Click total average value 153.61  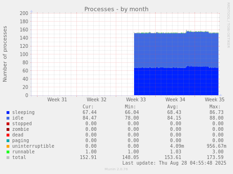[173, 158]
